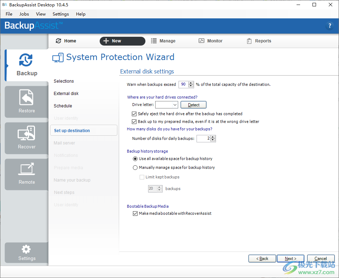Decrease kept backups count spinner
The width and height of the screenshot is (339, 278).
(159, 190)
